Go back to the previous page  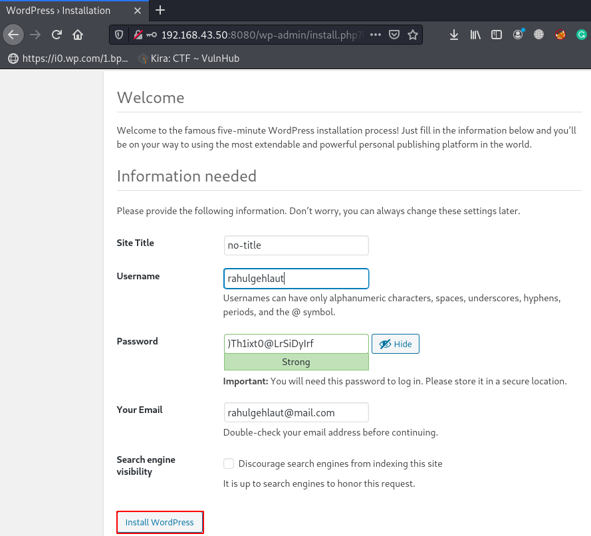13,35
